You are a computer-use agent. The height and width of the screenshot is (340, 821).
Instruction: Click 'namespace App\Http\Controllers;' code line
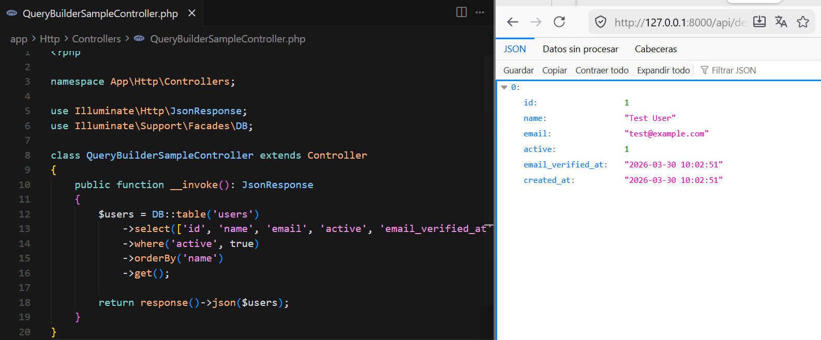pyautogui.click(x=143, y=82)
